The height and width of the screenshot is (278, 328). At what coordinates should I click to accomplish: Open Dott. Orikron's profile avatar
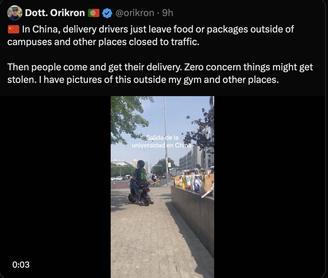tap(15, 13)
